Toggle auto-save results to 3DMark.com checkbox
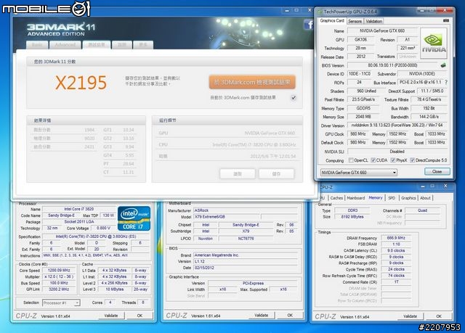 tap(294, 97)
